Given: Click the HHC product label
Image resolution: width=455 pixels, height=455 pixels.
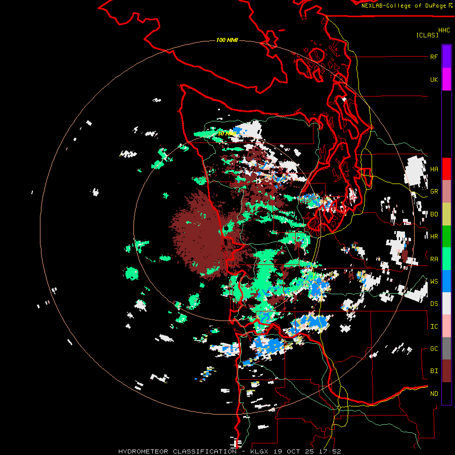Looking at the screenshot, I should [444, 30].
